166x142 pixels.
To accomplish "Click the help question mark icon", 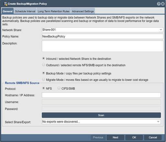I will coord(159,4).
